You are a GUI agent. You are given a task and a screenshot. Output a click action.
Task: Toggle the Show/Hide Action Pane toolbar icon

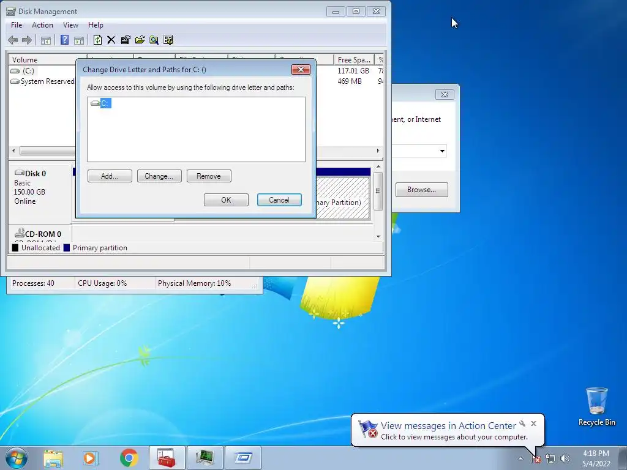pos(79,40)
